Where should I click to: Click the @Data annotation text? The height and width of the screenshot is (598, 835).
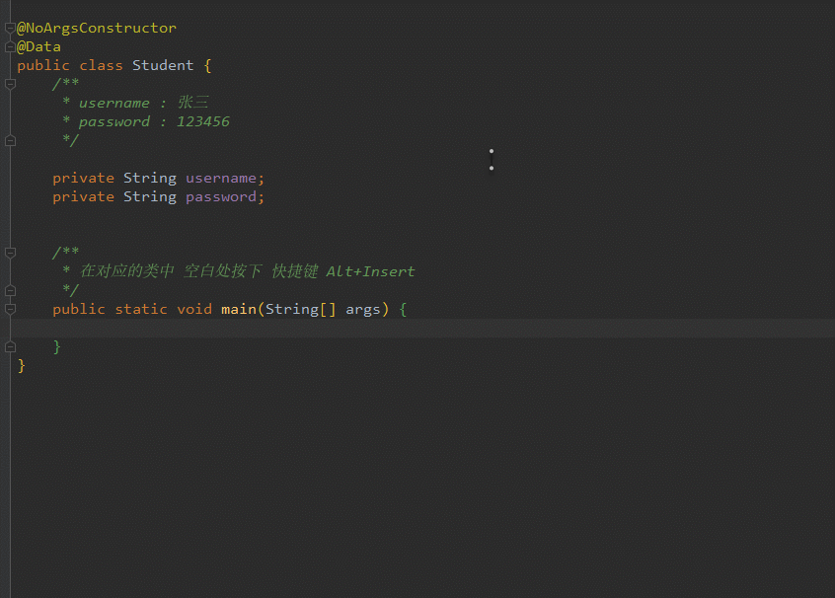39,46
